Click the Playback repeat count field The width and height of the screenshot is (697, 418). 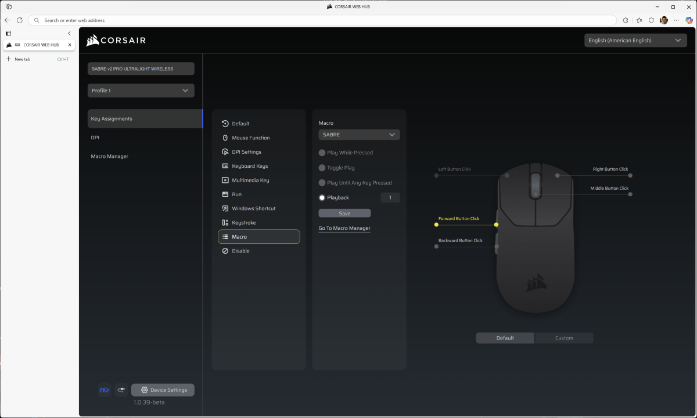(390, 198)
